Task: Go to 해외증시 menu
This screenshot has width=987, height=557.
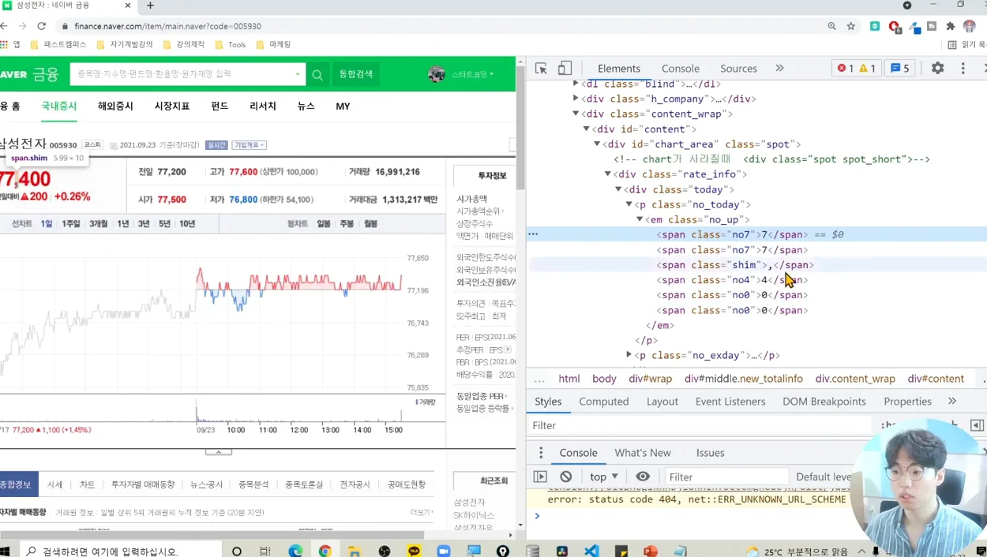Action: point(115,107)
